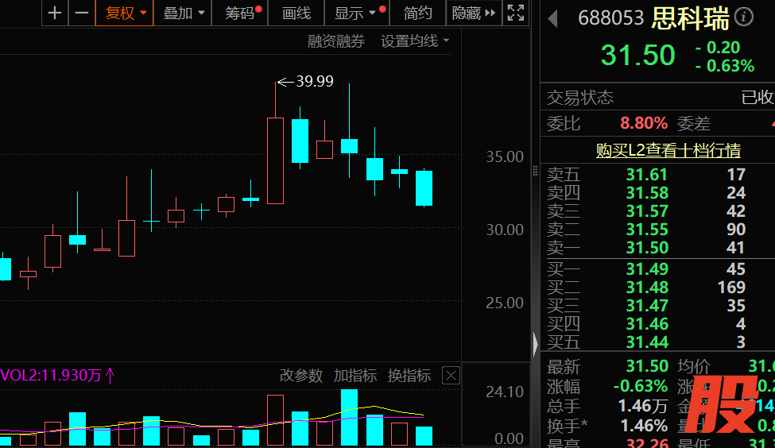Open the 显示 display menu
Image resolution: width=775 pixels, height=448 pixels.
(x=355, y=13)
